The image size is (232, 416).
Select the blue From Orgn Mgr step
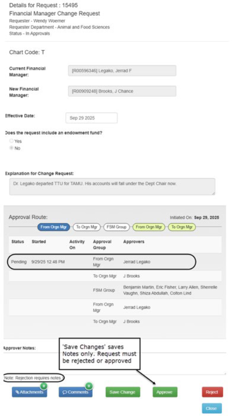click(x=54, y=227)
